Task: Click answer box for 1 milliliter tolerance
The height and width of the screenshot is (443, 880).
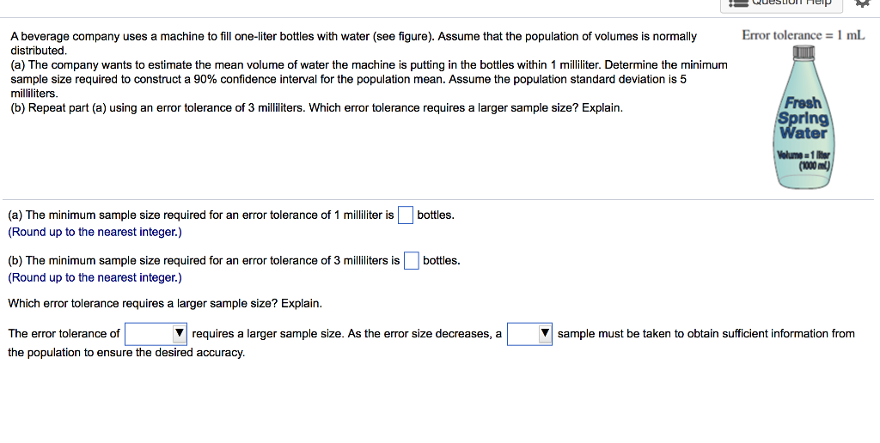Action: coord(406,215)
